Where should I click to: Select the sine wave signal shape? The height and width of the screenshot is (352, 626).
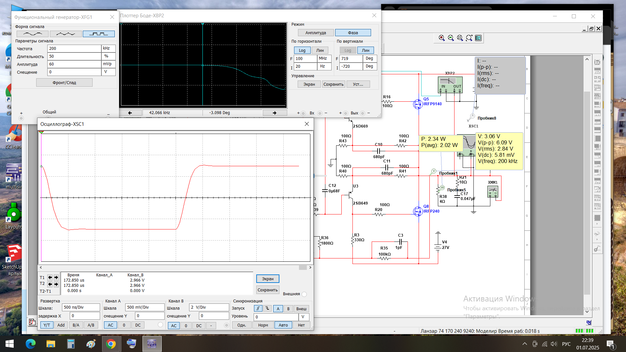click(x=33, y=34)
